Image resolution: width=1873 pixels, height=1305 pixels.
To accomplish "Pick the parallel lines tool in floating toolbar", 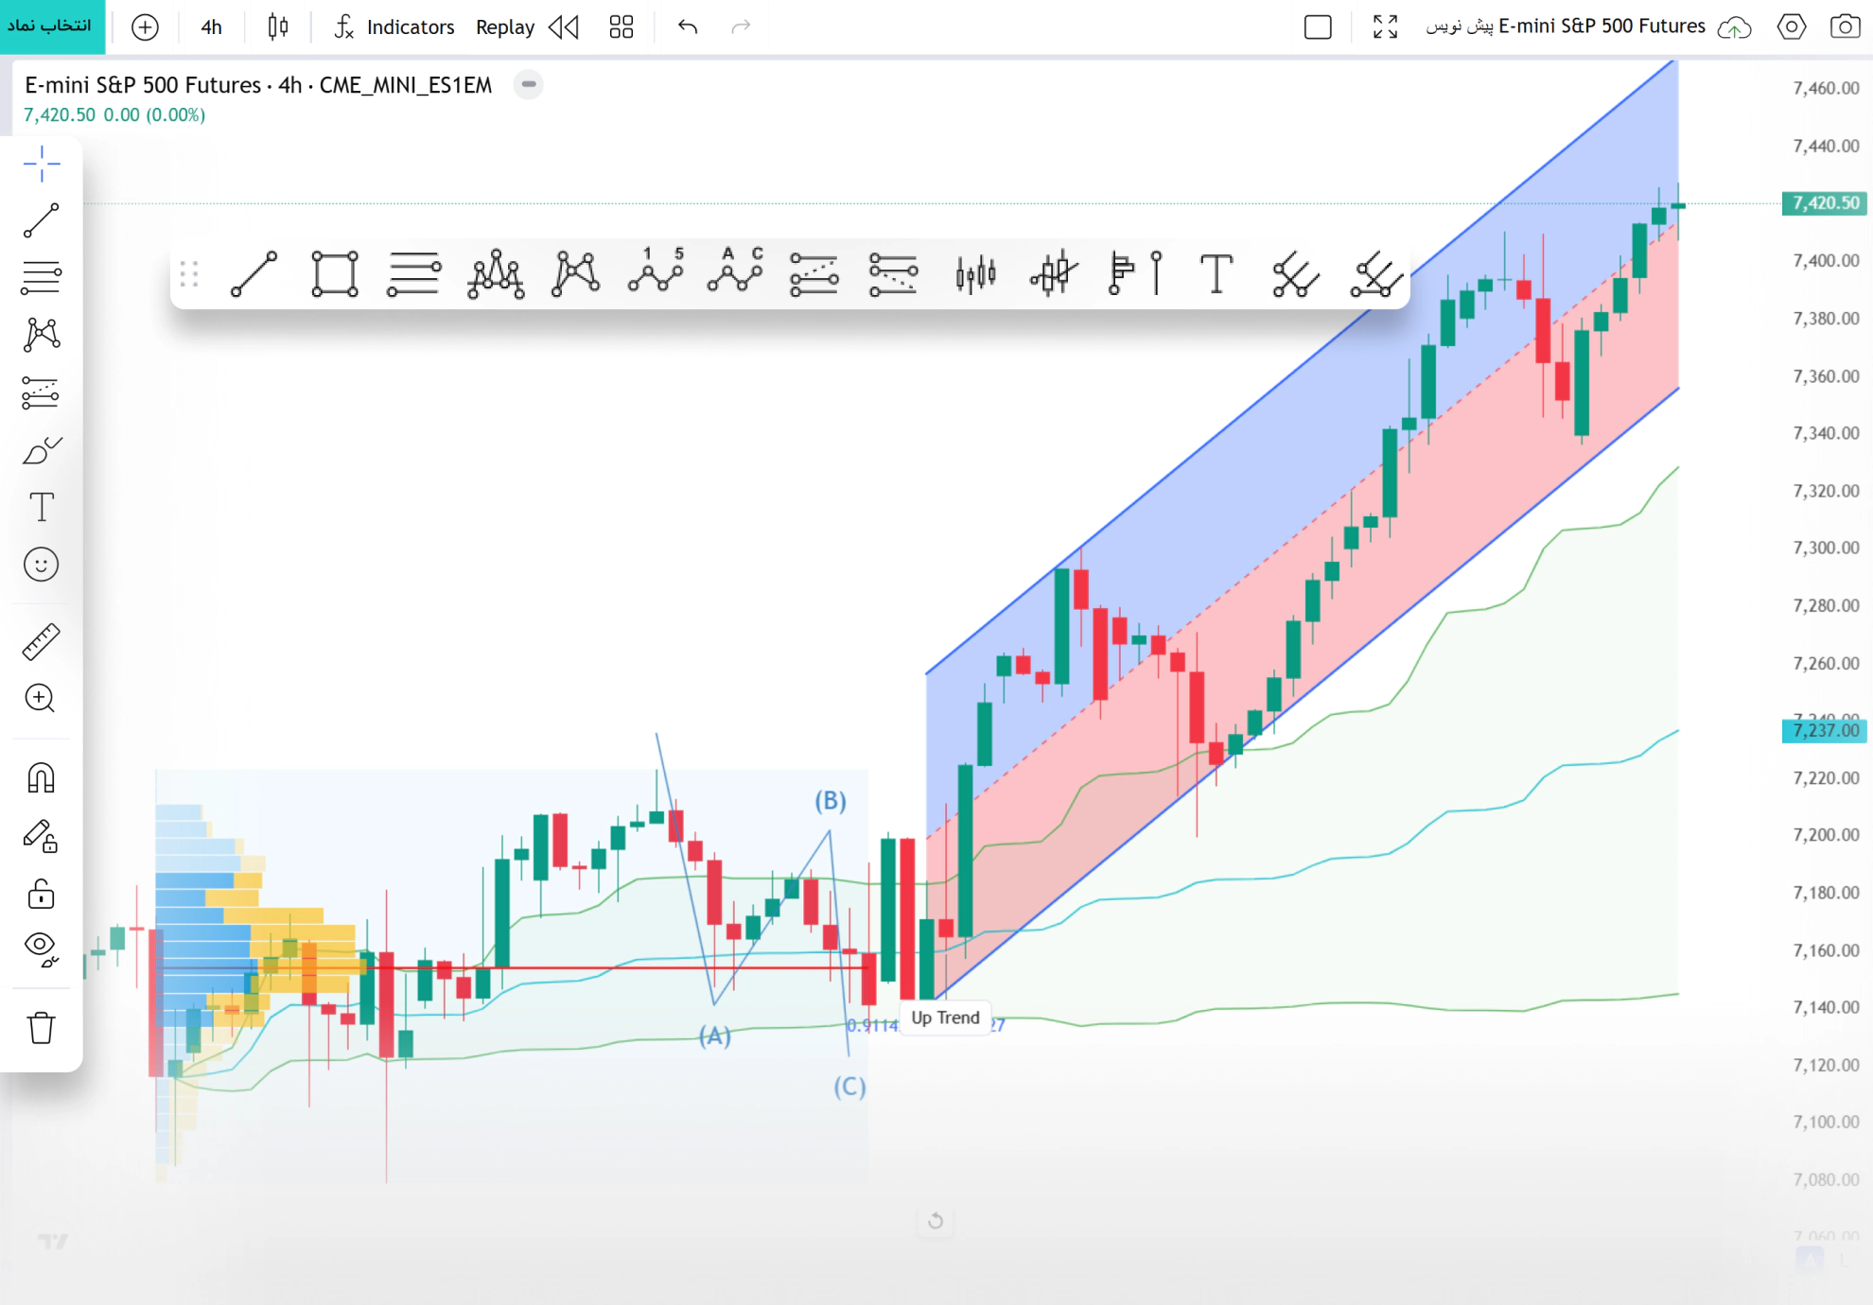I will tap(414, 274).
